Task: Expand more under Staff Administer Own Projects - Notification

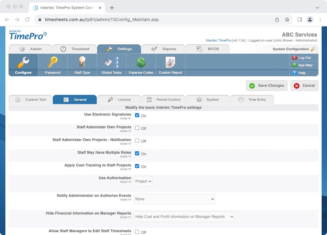Action: [x=125, y=144]
